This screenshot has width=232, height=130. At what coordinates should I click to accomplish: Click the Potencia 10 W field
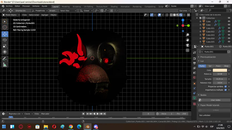point(220,74)
